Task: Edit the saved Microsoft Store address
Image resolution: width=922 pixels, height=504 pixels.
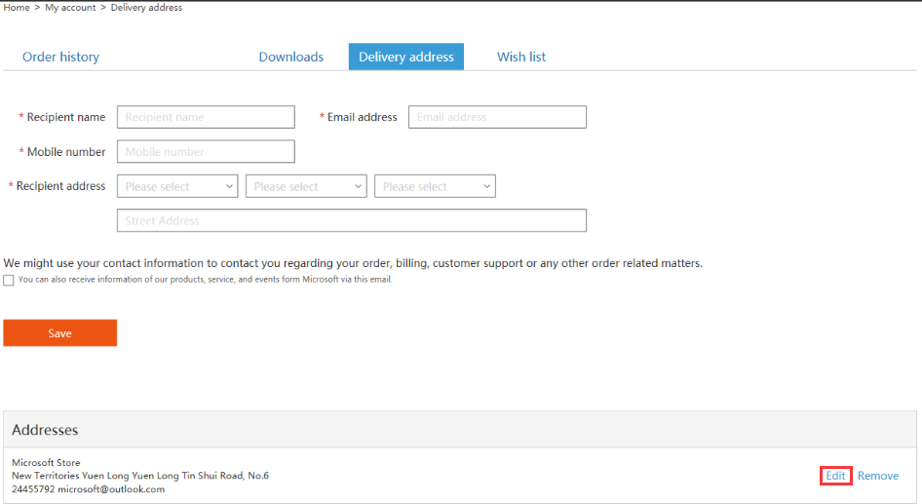Action: 835,476
